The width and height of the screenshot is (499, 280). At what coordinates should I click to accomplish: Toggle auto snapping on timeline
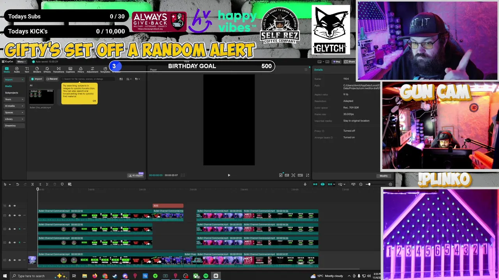click(322, 184)
